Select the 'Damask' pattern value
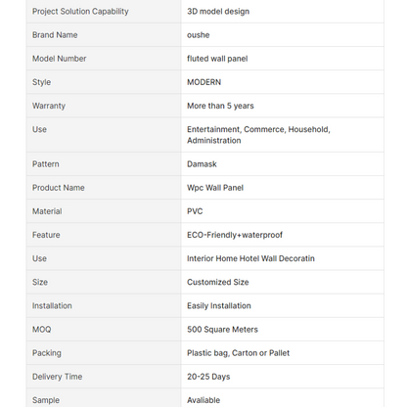Screen dimensions: 407x407 point(202,164)
